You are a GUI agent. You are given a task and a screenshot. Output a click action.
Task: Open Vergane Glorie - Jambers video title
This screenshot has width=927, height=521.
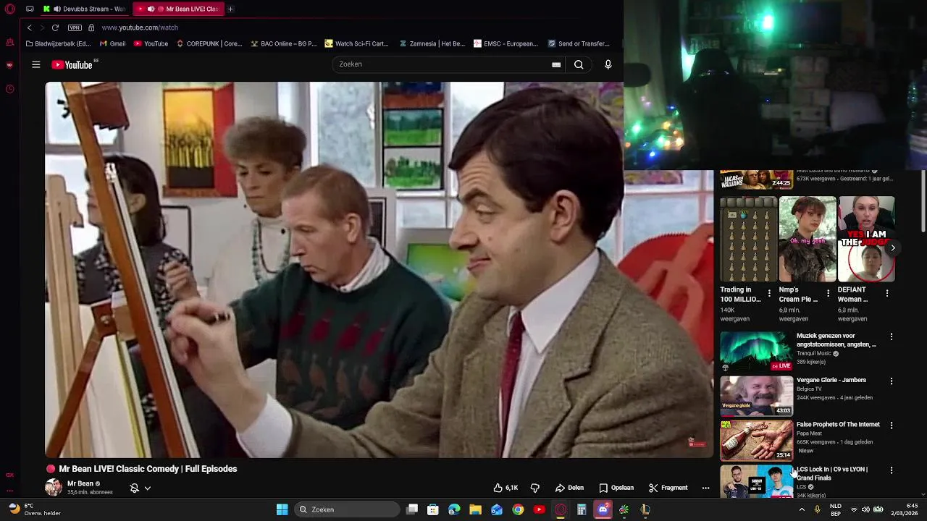(831, 380)
